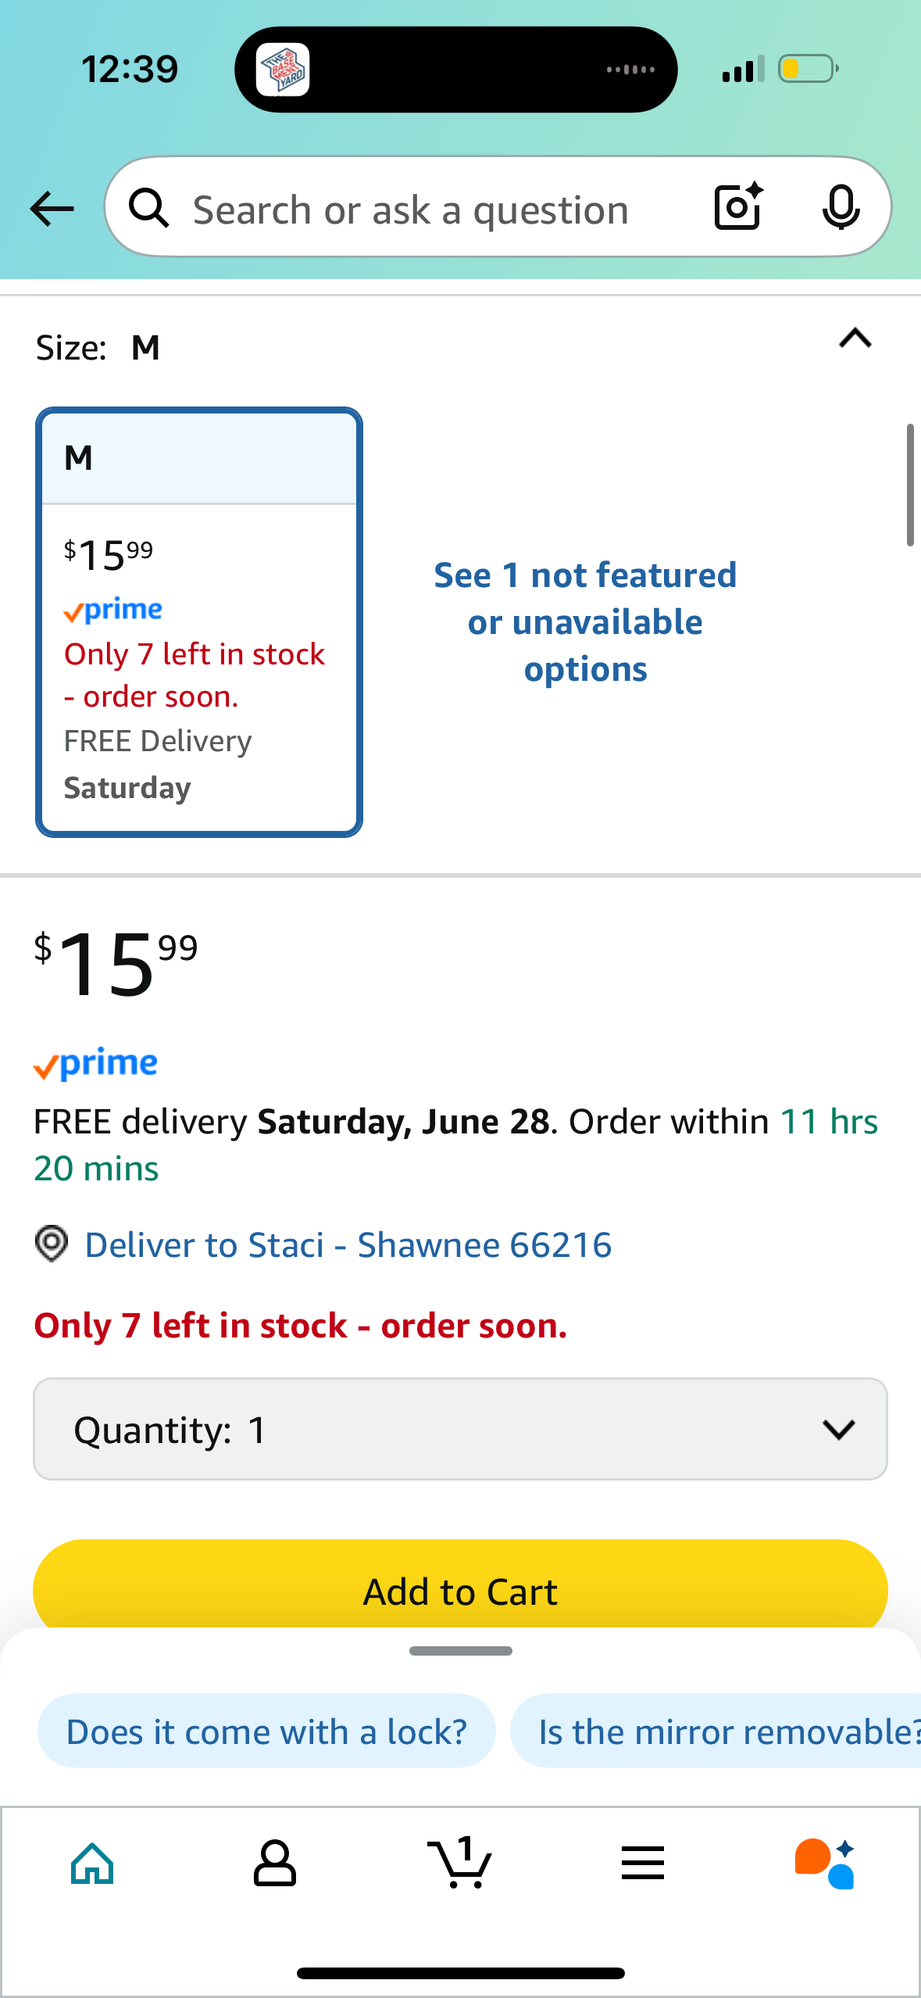Open the shopping cart icon
Image resolution: width=921 pixels, height=1998 pixels.
[460, 1862]
